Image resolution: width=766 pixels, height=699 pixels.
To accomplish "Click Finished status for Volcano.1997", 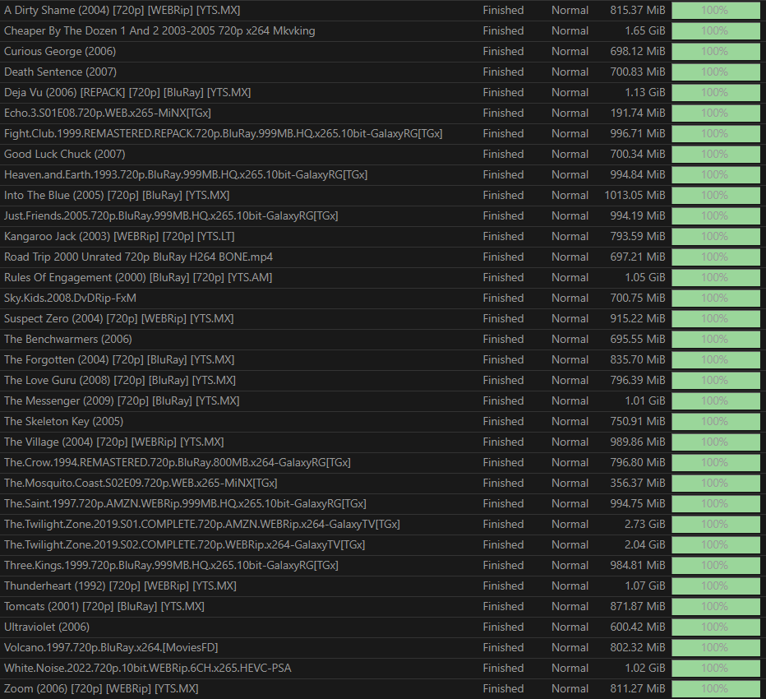I will coord(503,646).
